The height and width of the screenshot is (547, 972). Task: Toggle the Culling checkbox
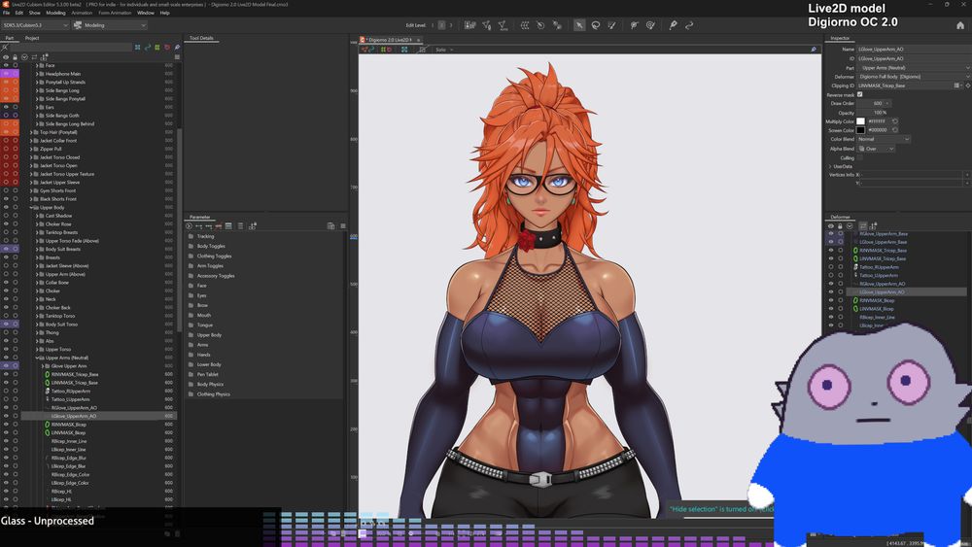tap(860, 157)
